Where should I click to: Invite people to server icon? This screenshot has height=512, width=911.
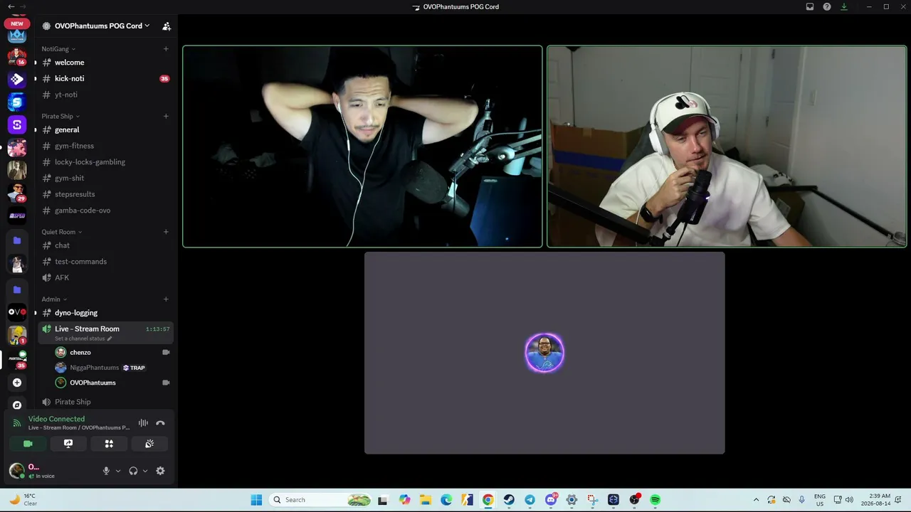click(167, 26)
